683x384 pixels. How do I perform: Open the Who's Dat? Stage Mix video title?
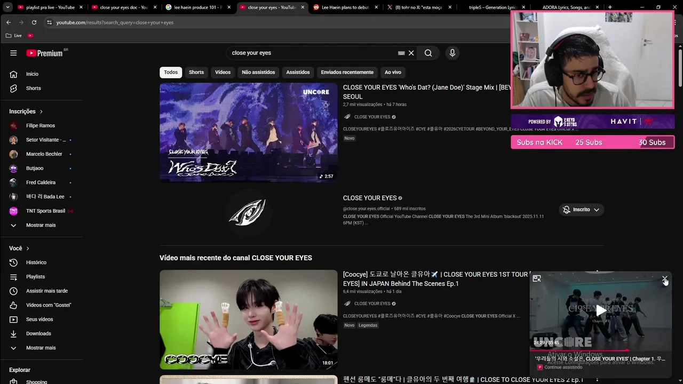click(427, 92)
